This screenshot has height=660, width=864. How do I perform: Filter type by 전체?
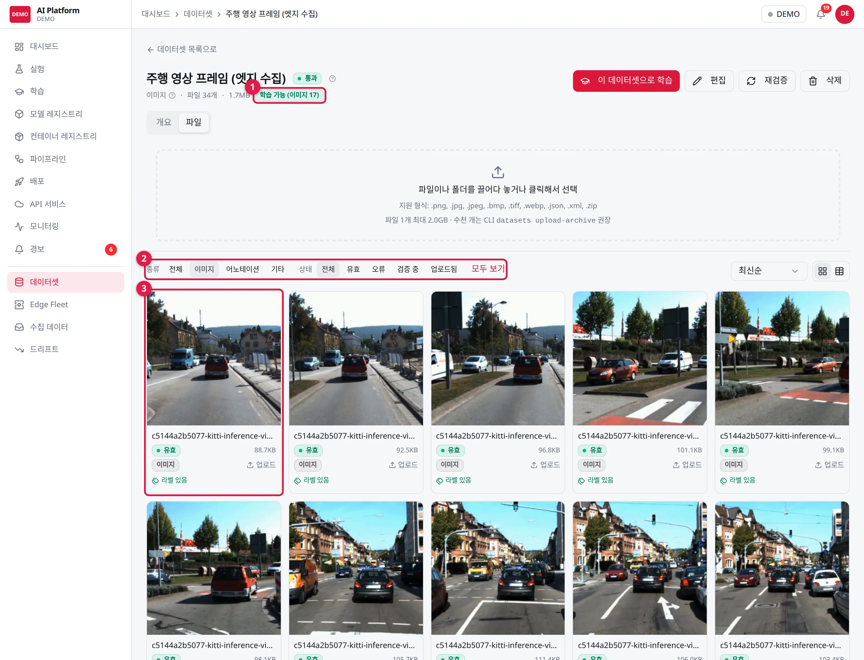pyautogui.click(x=175, y=269)
